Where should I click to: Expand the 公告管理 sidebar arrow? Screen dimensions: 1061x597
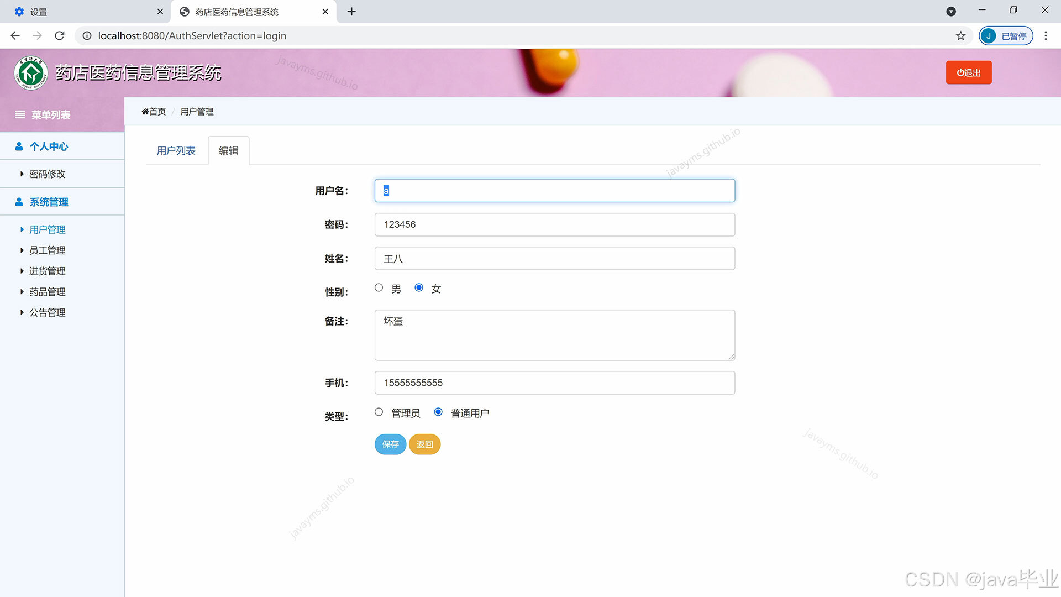pos(22,312)
